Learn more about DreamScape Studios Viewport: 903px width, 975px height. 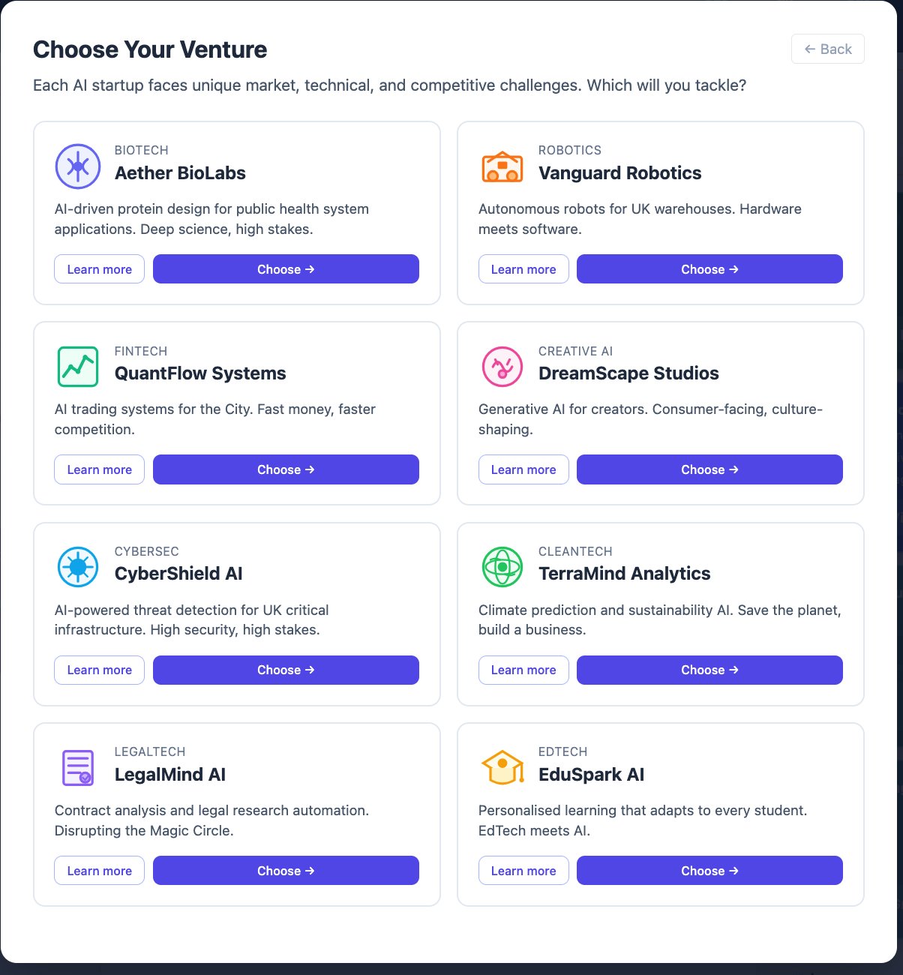click(x=523, y=469)
